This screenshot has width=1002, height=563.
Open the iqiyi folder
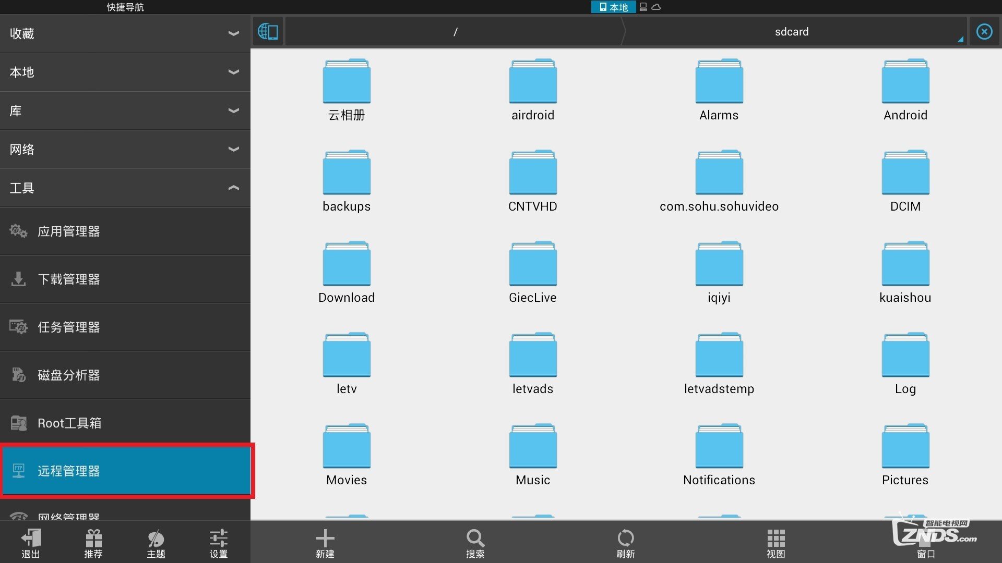pyautogui.click(x=719, y=273)
